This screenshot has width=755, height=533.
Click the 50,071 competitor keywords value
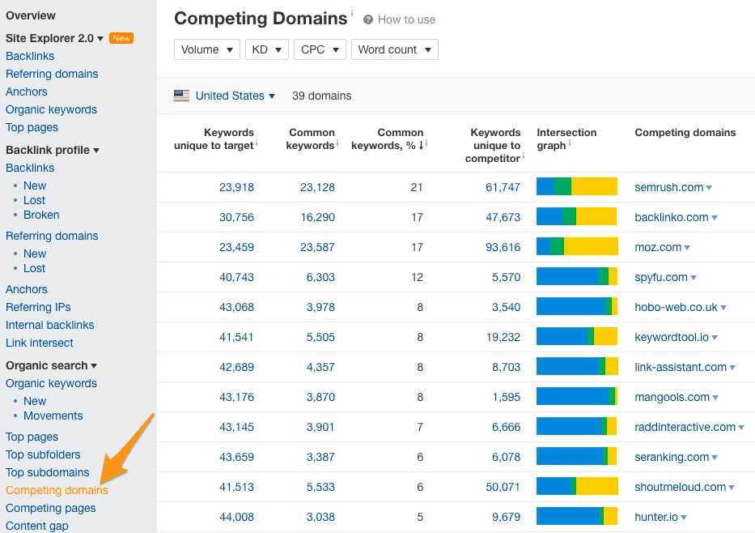tap(503, 487)
